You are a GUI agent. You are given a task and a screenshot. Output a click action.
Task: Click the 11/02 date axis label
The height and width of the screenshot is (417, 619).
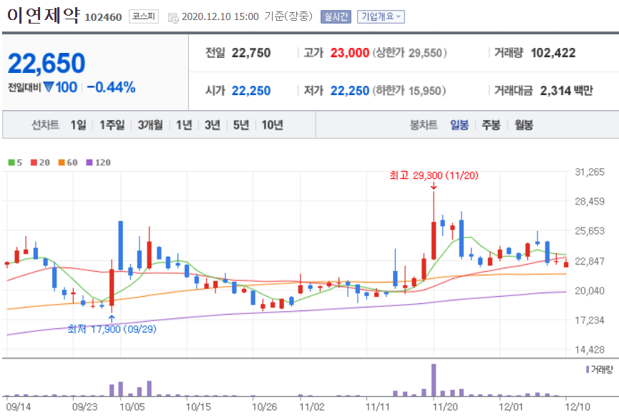click(312, 406)
